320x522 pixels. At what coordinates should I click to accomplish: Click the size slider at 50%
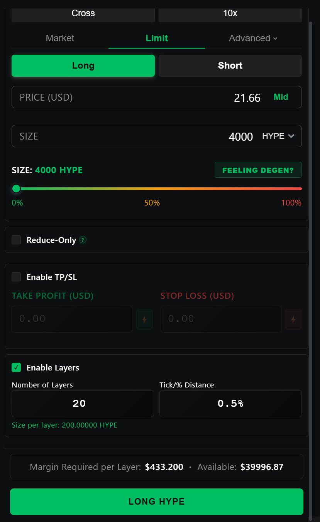(158, 189)
